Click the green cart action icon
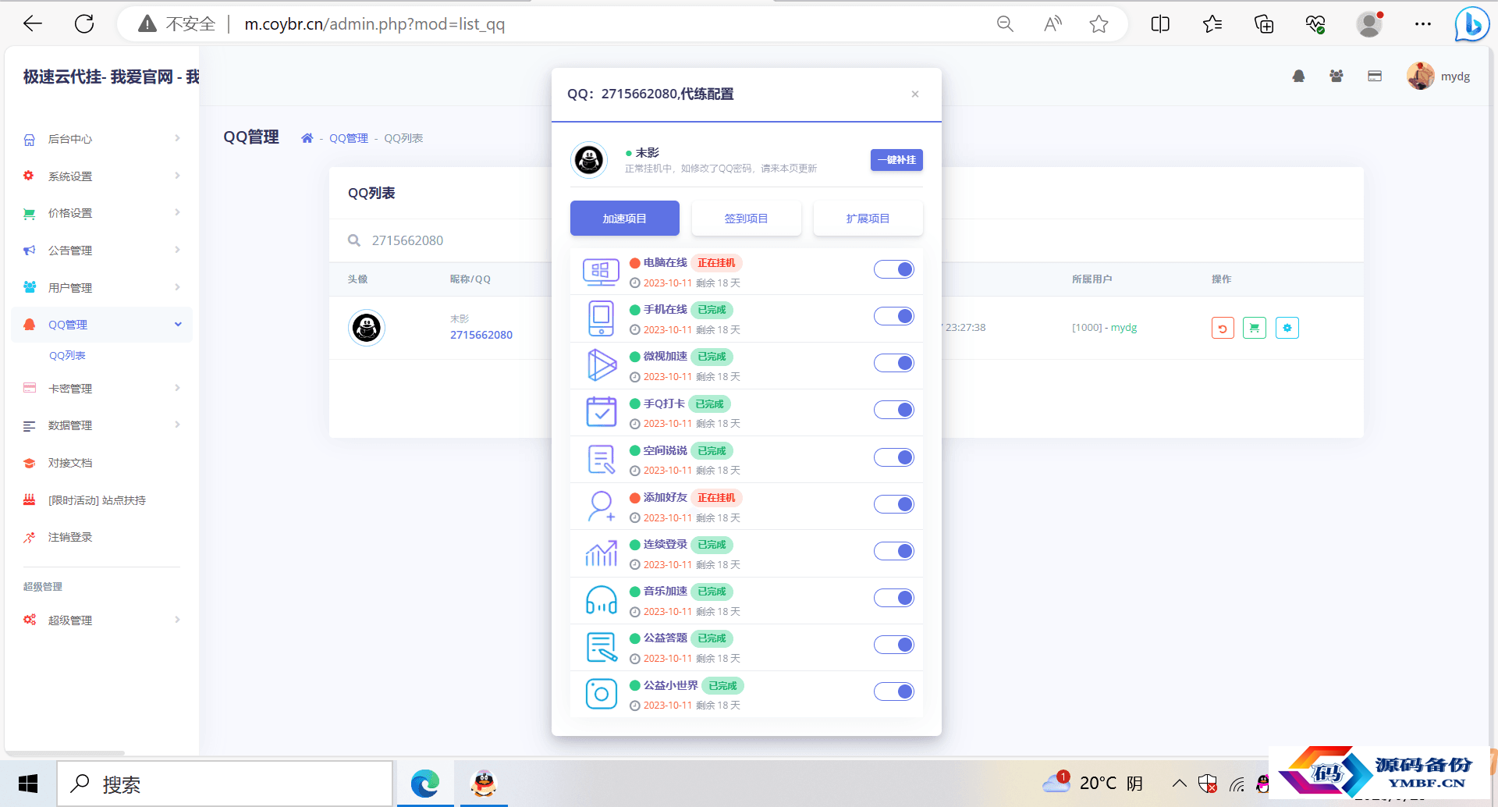Viewport: 1498px width, 807px height. (x=1255, y=328)
